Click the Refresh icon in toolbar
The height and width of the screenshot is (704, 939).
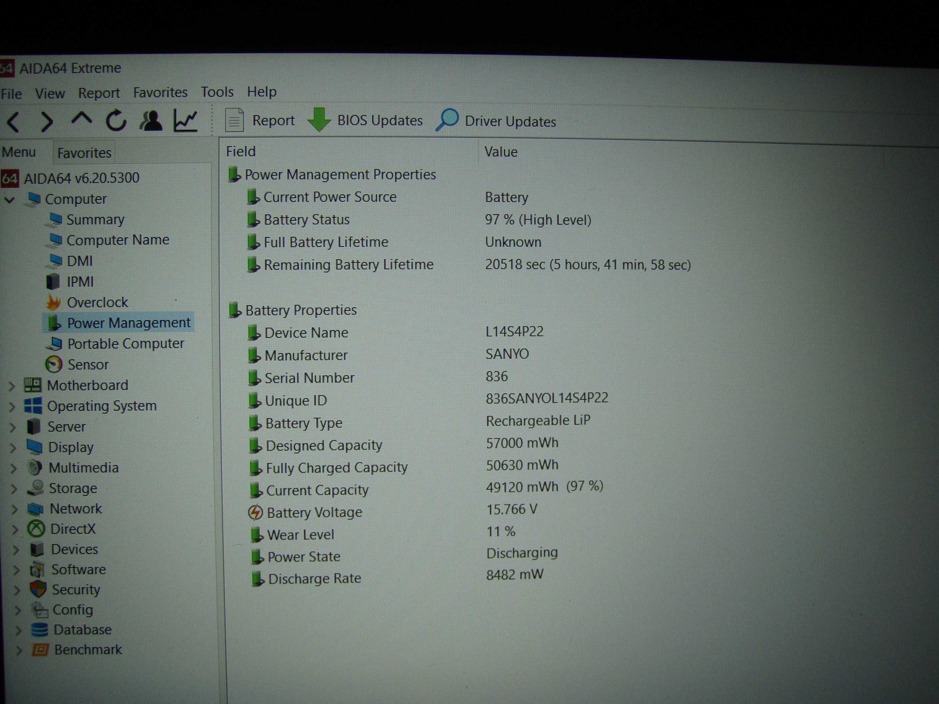(116, 121)
